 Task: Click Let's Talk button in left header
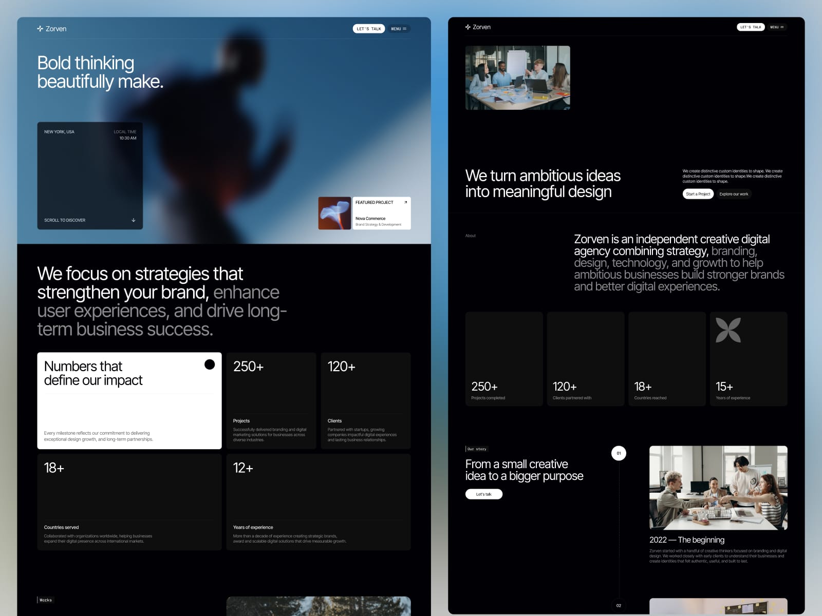click(x=369, y=29)
